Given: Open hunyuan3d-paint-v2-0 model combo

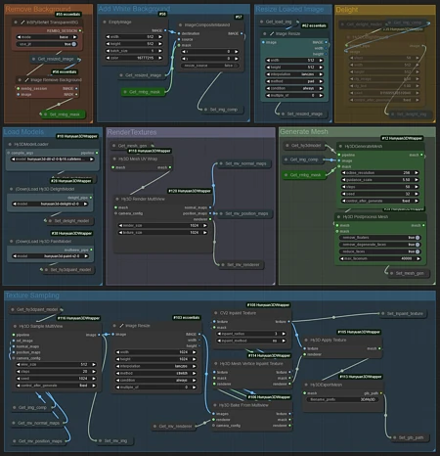Looking at the screenshot, I should click(x=51, y=256).
